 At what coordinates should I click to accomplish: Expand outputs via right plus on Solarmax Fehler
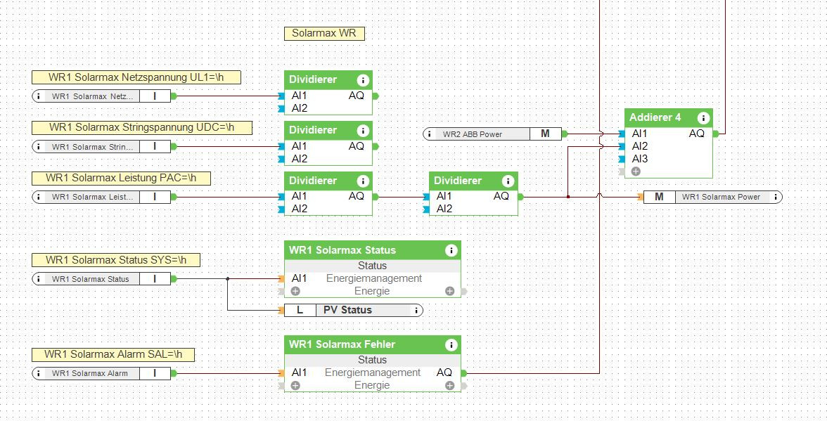pyautogui.click(x=450, y=385)
